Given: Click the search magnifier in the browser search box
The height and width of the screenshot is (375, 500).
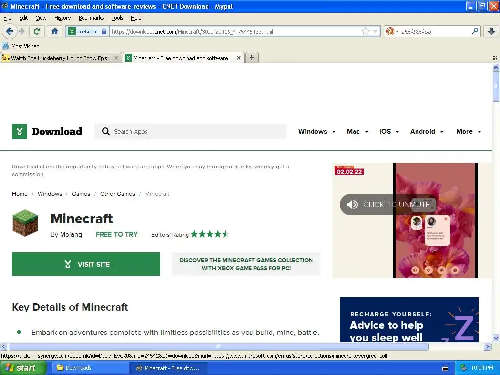Looking at the screenshot, I should [475, 31].
